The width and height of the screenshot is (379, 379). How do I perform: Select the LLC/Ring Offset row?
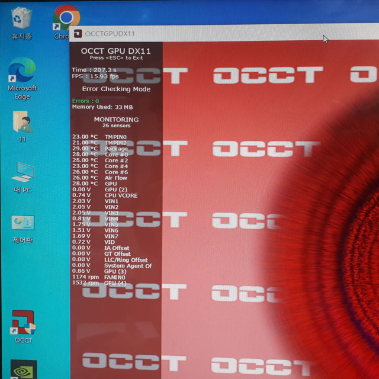click(110, 259)
